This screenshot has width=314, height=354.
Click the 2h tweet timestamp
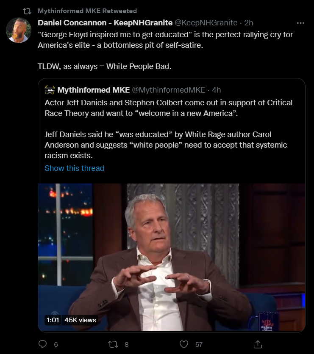[249, 23]
